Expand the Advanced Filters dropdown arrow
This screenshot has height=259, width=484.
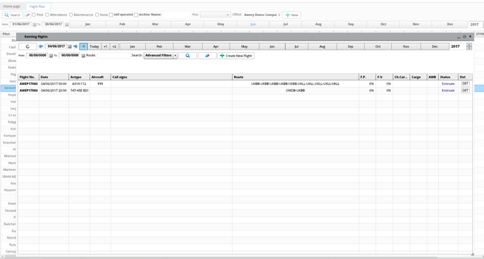tap(175, 56)
